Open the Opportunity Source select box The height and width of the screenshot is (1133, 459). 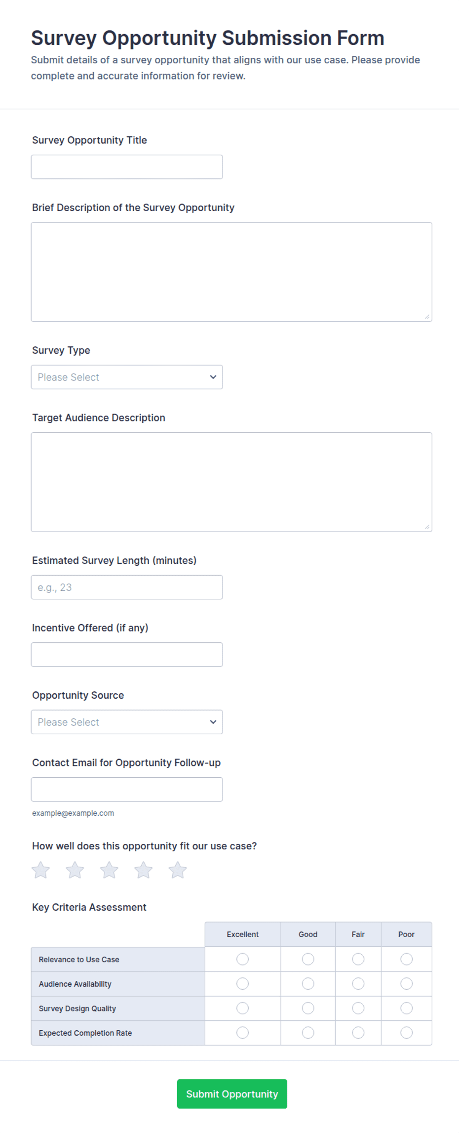coord(127,722)
